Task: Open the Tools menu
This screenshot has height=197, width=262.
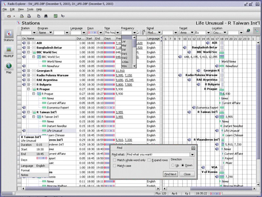Action: pos(30,10)
